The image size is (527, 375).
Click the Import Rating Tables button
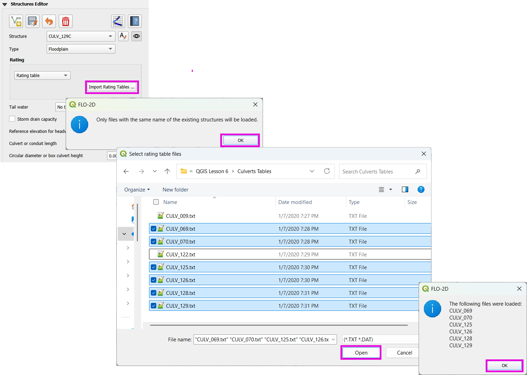[x=112, y=87]
